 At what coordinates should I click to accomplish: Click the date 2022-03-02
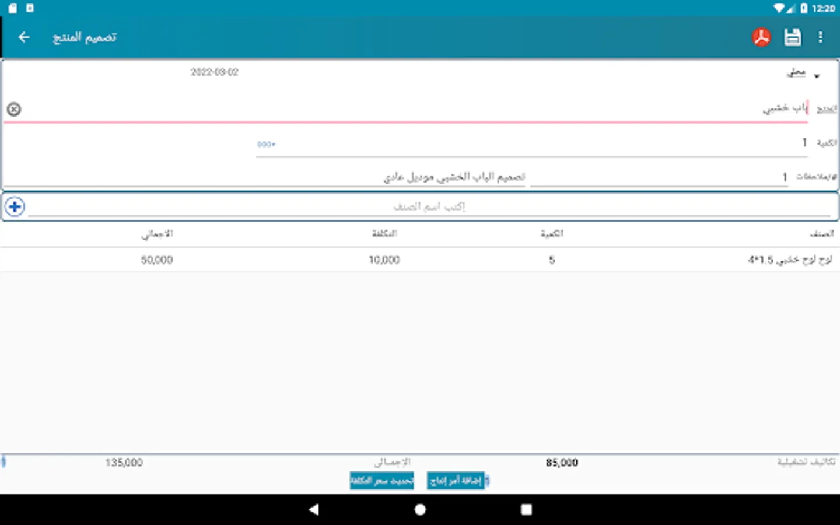click(215, 72)
